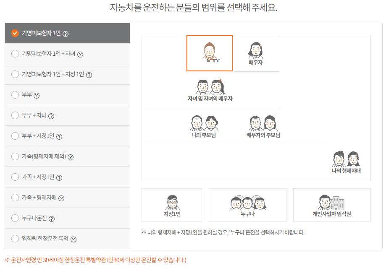This screenshot has width=386, height=268.
Task: Choose the 부부 driver range
Action: 15,95
